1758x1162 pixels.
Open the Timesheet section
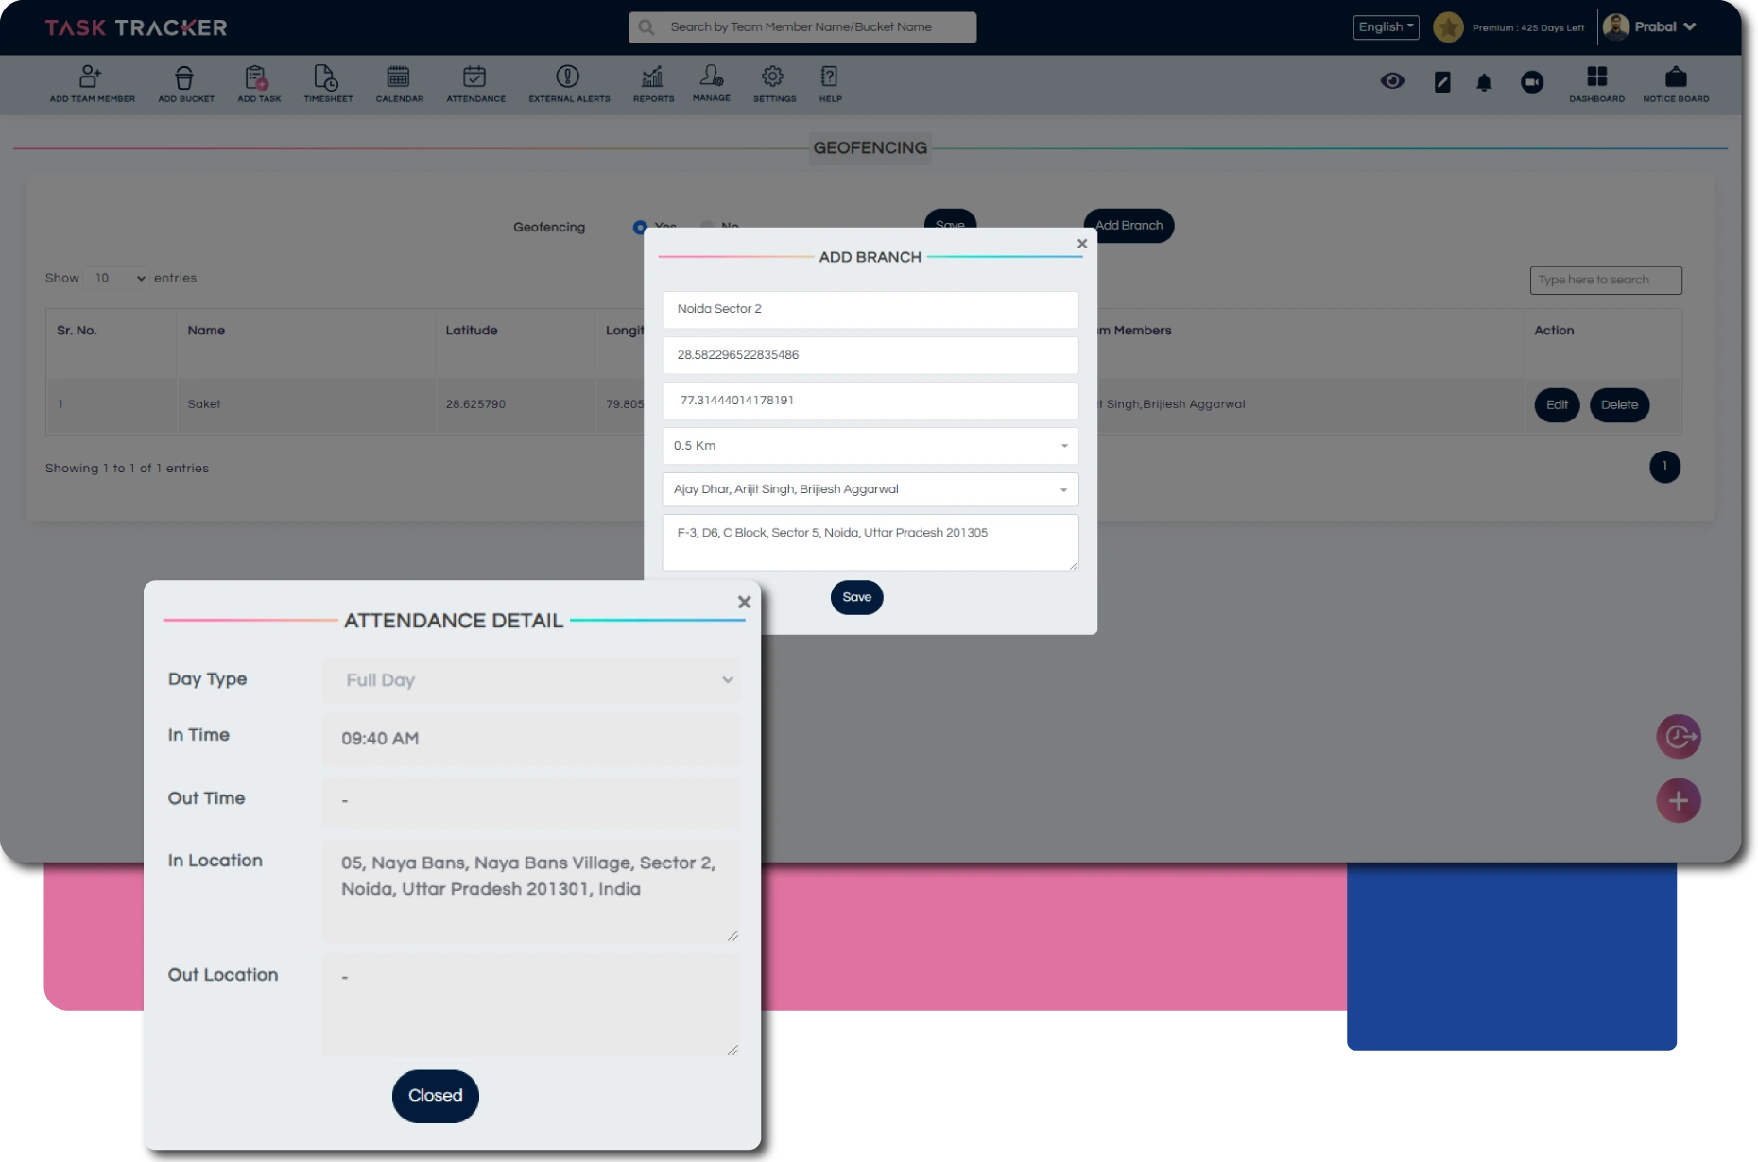point(328,83)
